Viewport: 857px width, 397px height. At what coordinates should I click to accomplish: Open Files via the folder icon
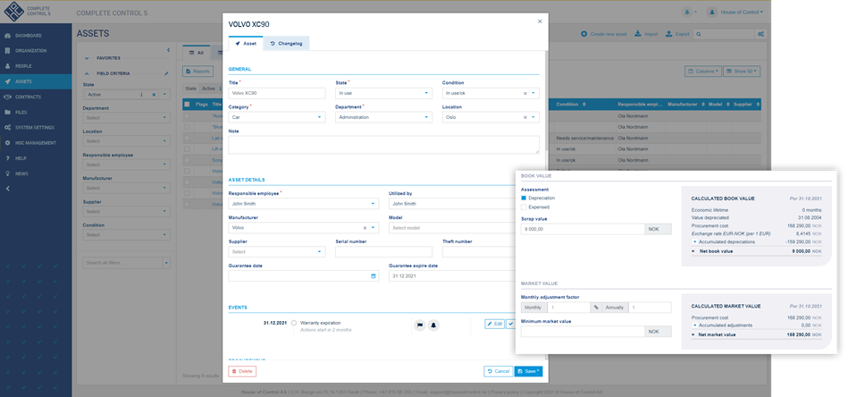[7, 112]
